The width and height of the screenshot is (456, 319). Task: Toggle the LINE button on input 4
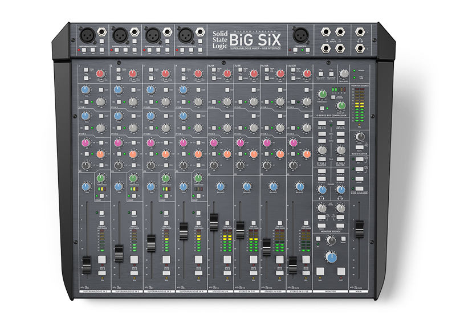coord(200,50)
